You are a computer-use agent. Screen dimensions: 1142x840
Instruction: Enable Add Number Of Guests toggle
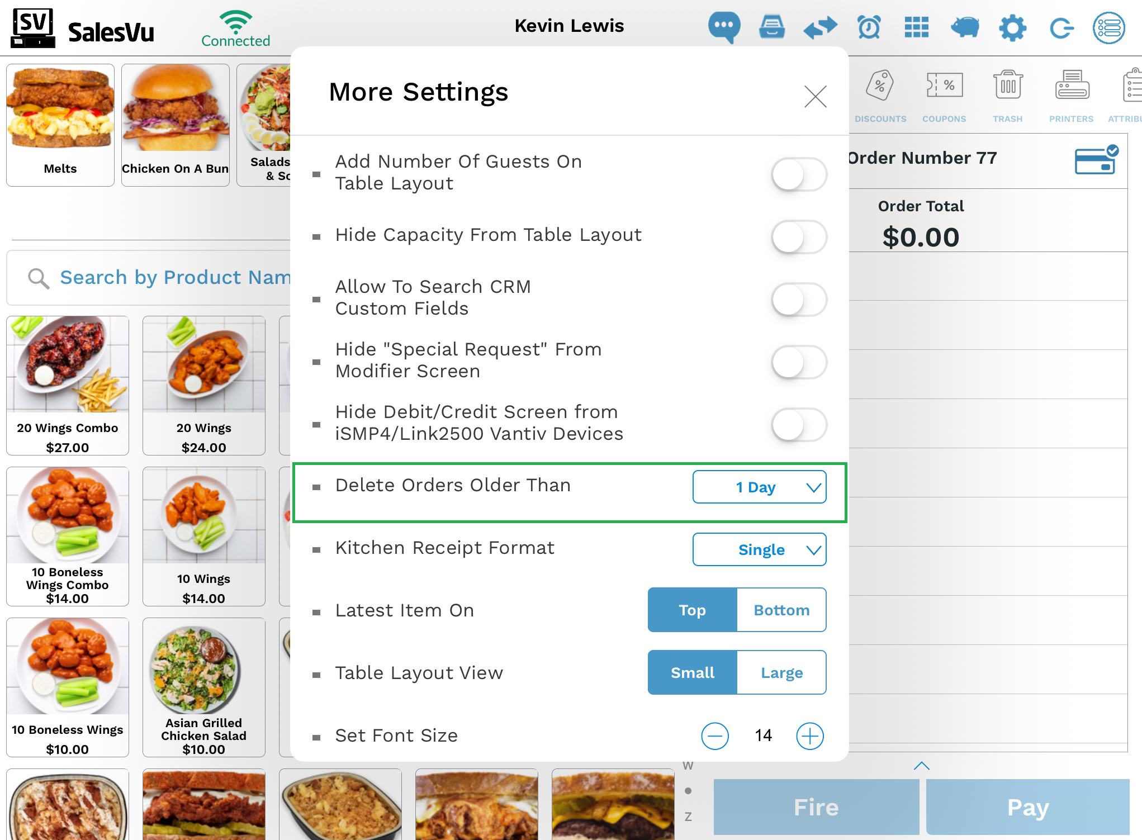pyautogui.click(x=799, y=174)
